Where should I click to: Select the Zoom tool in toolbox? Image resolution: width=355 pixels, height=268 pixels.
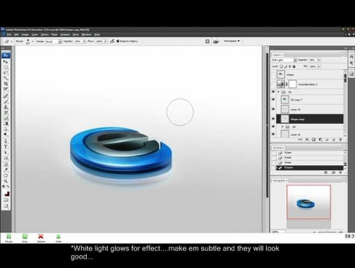[x=6, y=181]
